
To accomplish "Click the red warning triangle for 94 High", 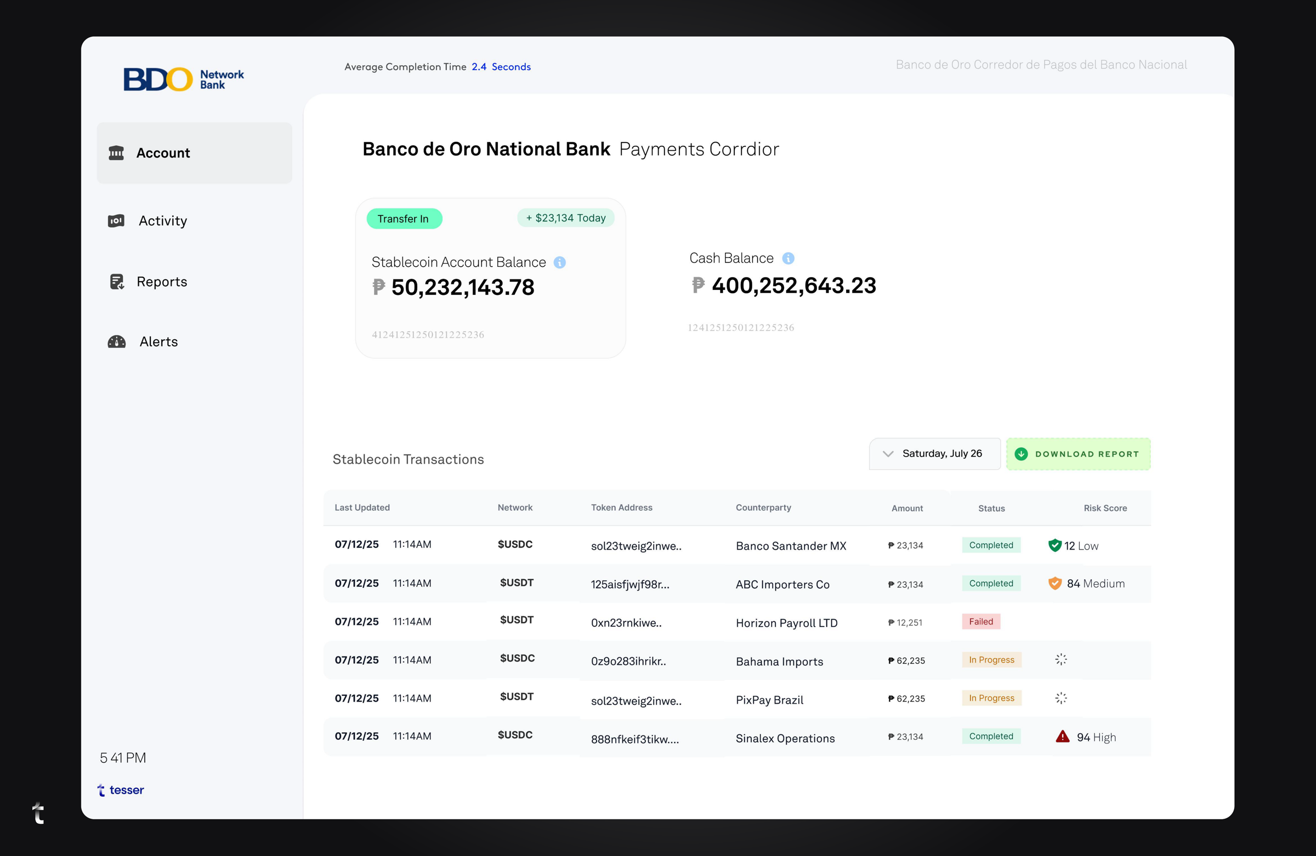I will pyautogui.click(x=1062, y=737).
